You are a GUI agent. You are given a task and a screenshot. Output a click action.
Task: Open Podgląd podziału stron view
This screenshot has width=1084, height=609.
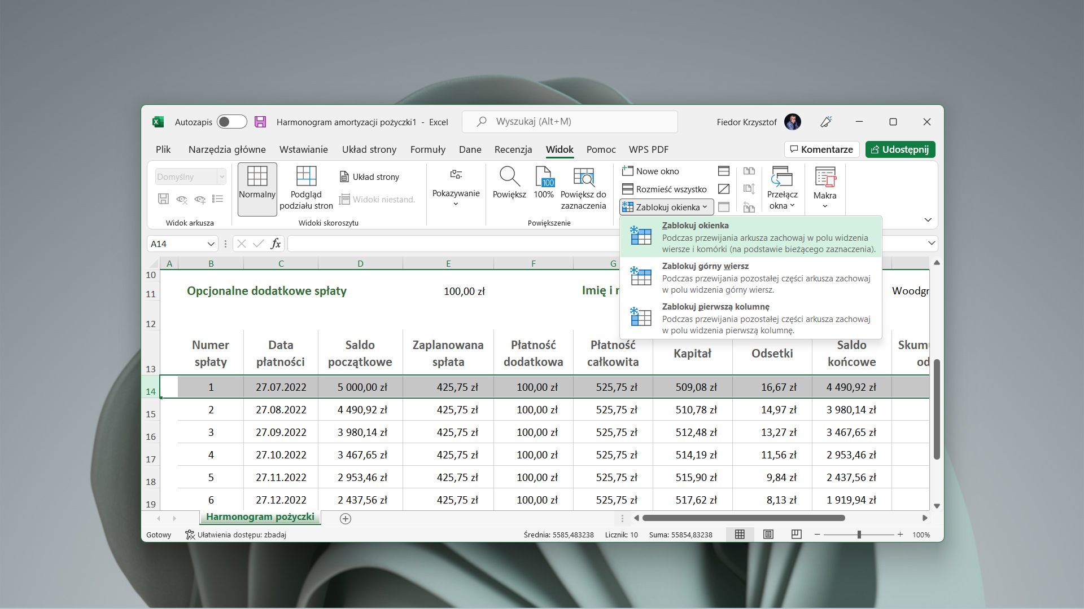(306, 188)
